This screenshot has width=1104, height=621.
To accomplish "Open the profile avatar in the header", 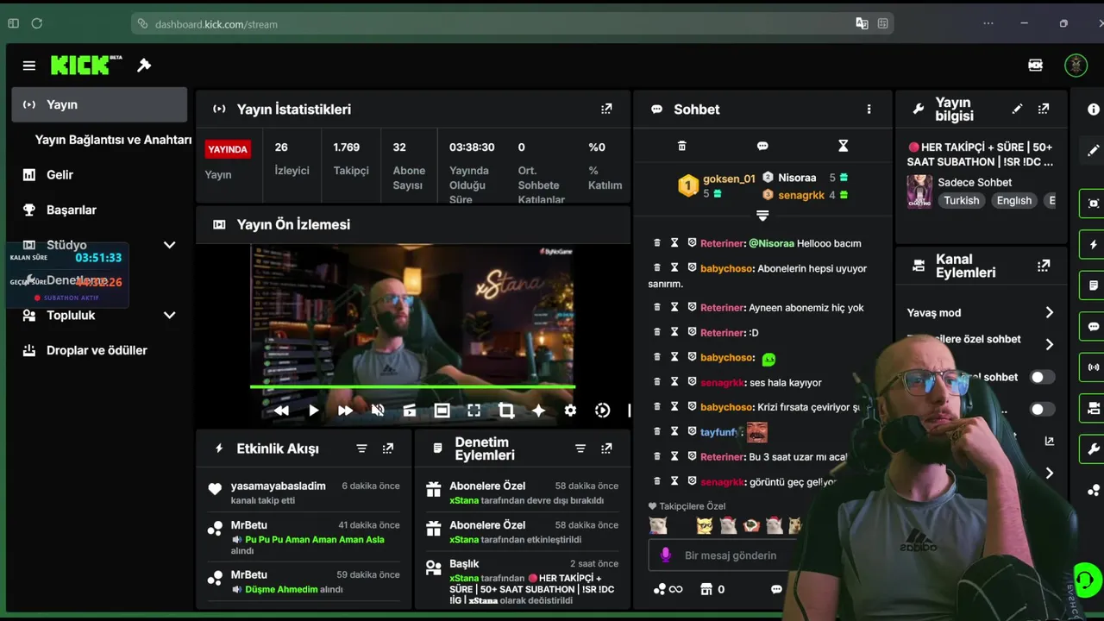I will (1076, 66).
